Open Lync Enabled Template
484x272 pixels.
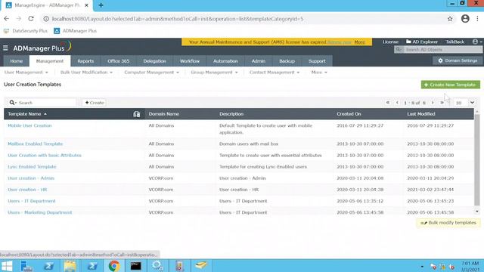point(32,166)
